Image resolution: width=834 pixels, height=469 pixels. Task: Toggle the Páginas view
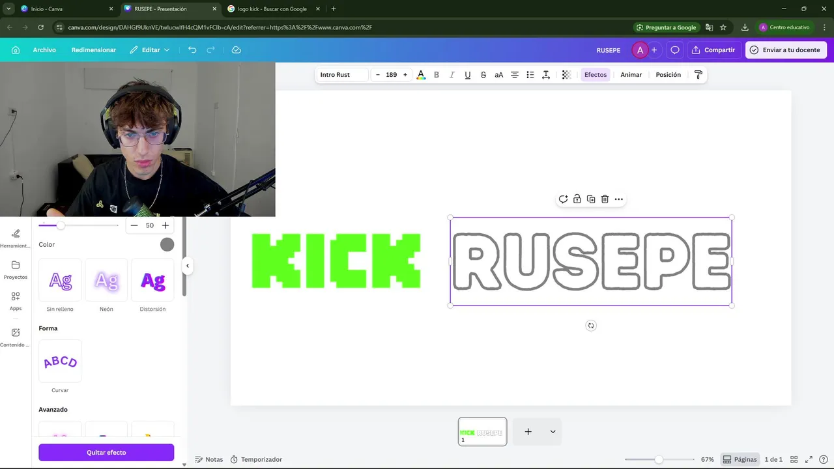click(x=740, y=460)
